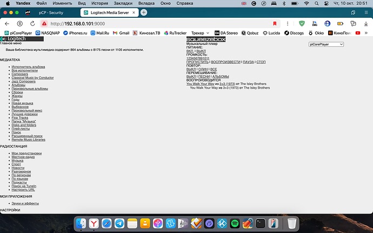Set repeat to ВСЕ
Viewport: 373px width, 233px height.
click(x=214, y=69)
